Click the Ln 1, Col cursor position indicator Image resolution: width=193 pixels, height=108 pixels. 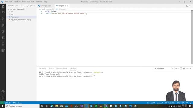151,103
